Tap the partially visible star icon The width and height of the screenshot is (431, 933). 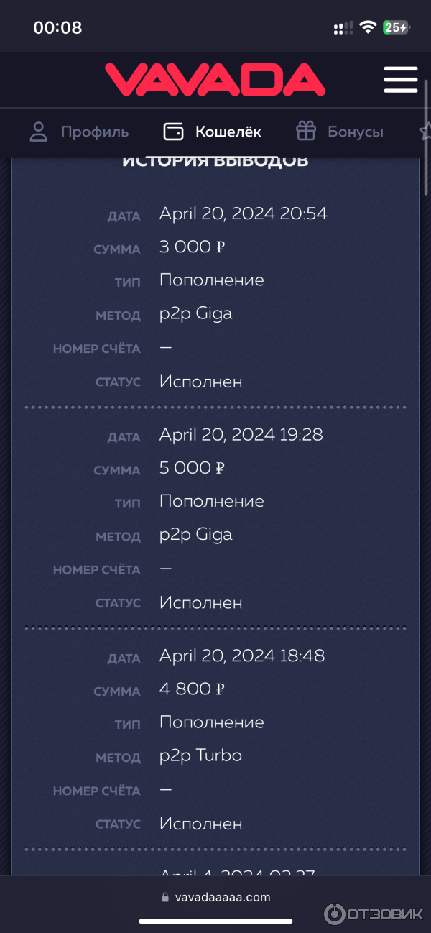click(x=425, y=132)
